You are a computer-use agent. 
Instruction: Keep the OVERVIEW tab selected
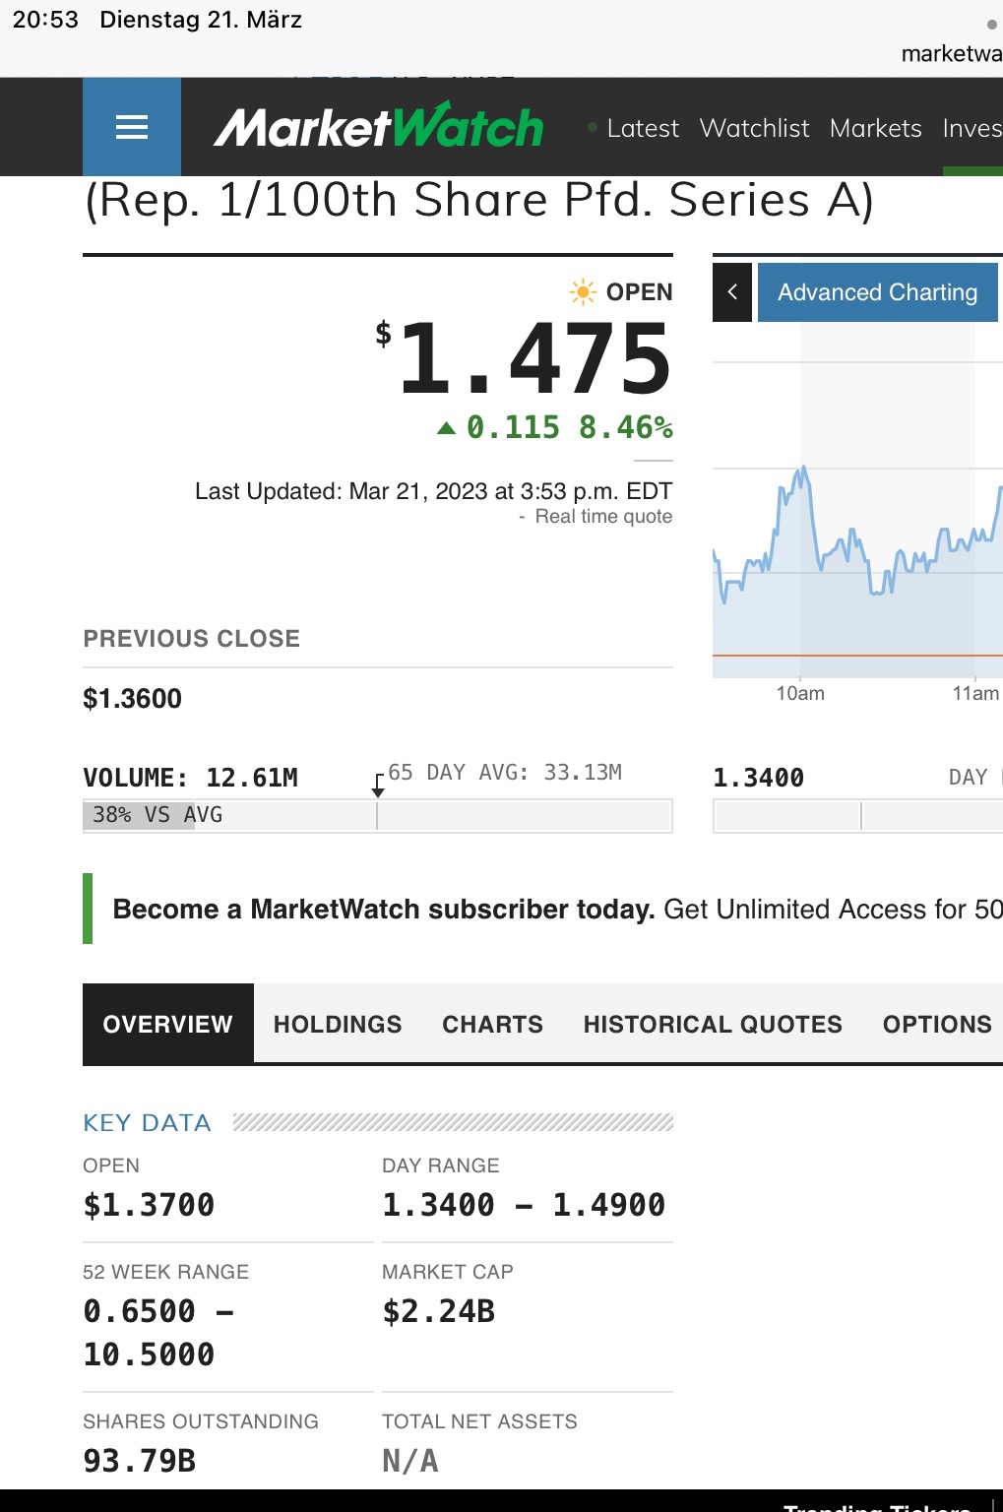[166, 1024]
